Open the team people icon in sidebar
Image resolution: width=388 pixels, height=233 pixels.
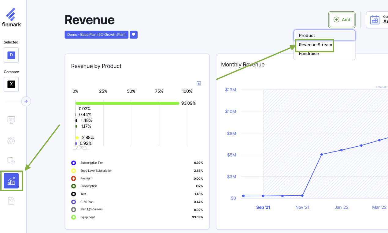coord(11,140)
